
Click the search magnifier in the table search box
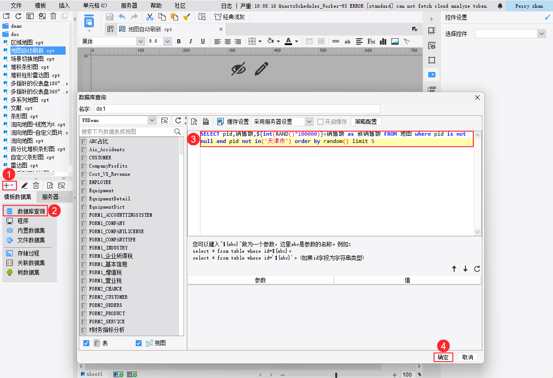(x=178, y=132)
